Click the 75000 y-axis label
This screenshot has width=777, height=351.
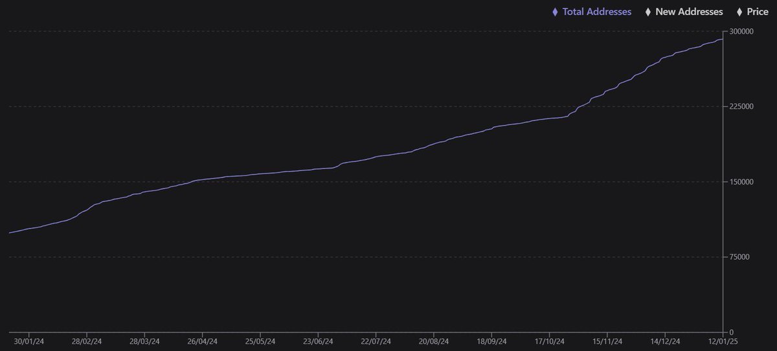tap(738, 257)
